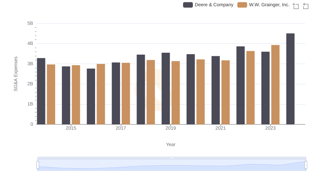Click the zoom reset icon
Screen dimensions: 313x180
pos(306,6)
